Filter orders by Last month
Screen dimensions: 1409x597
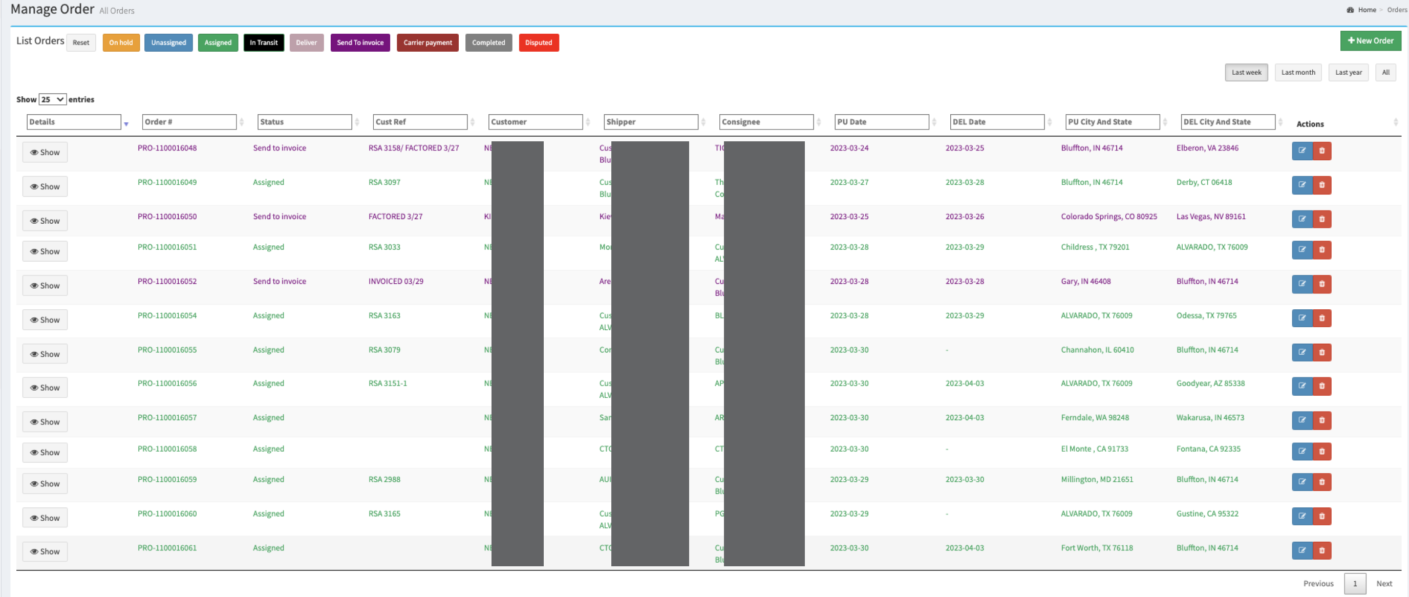[1297, 72]
